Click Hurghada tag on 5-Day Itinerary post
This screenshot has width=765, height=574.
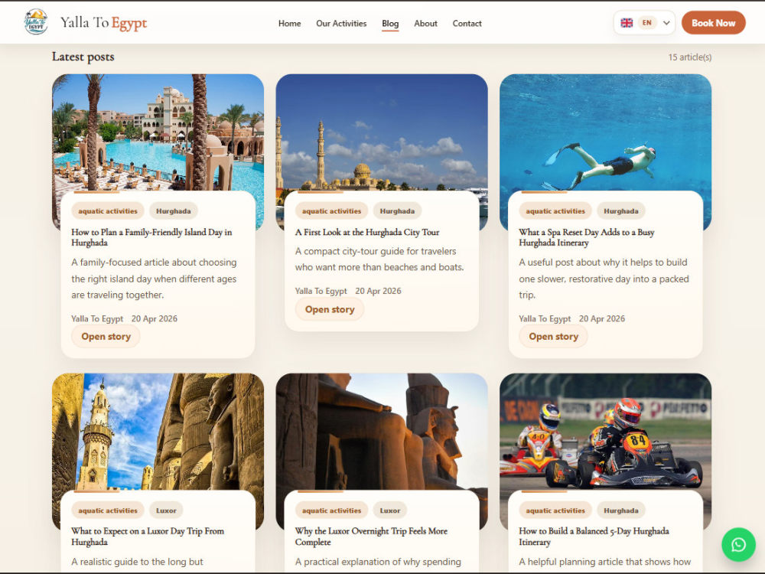621,510
